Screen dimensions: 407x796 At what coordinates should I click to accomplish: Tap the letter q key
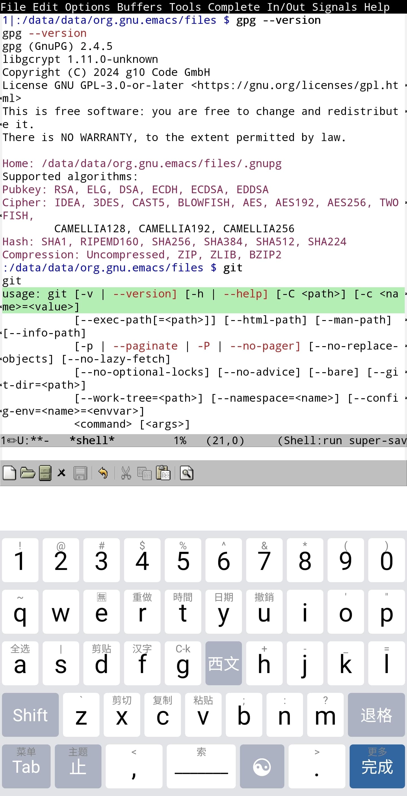click(x=20, y=612)
